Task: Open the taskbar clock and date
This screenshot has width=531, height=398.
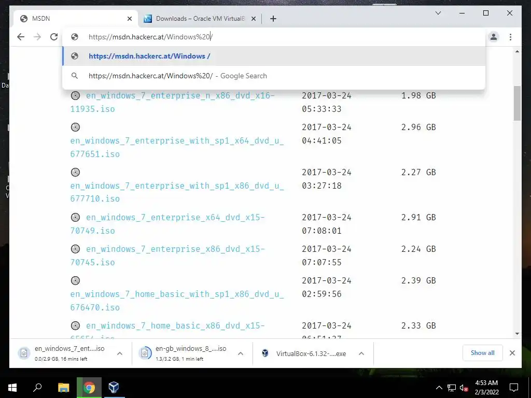Action: (x=486, y=388)
